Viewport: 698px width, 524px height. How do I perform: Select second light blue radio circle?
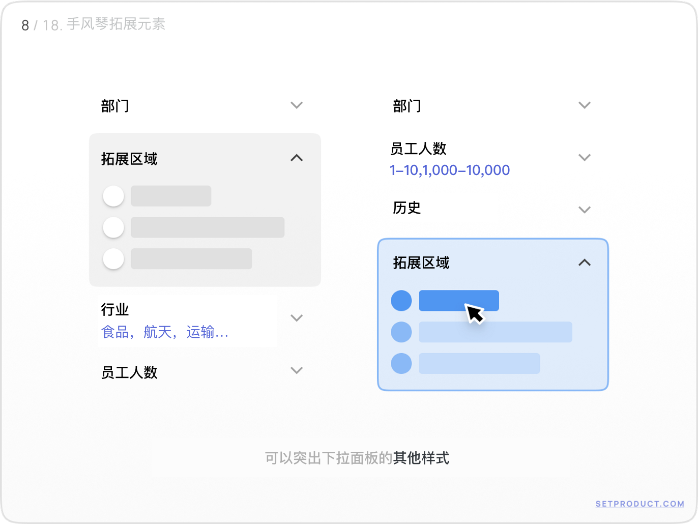(401, 332)
